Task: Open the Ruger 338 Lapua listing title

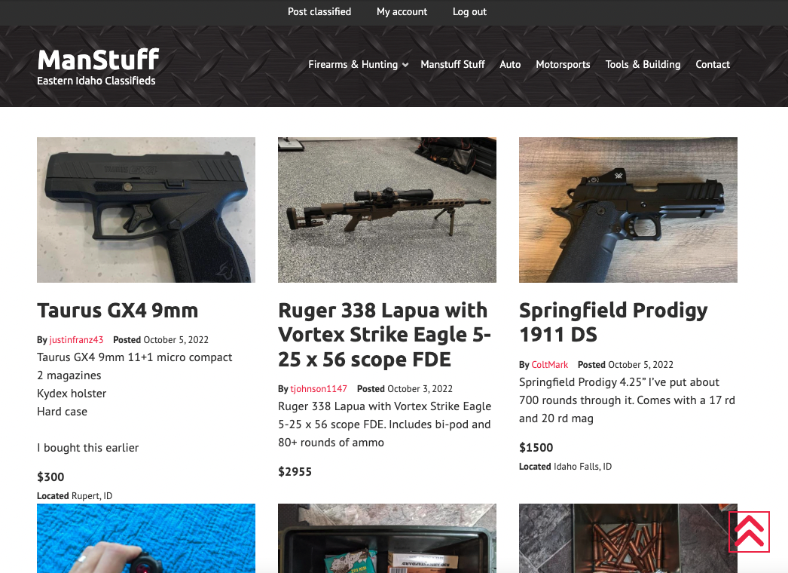Action: [384, 335]
